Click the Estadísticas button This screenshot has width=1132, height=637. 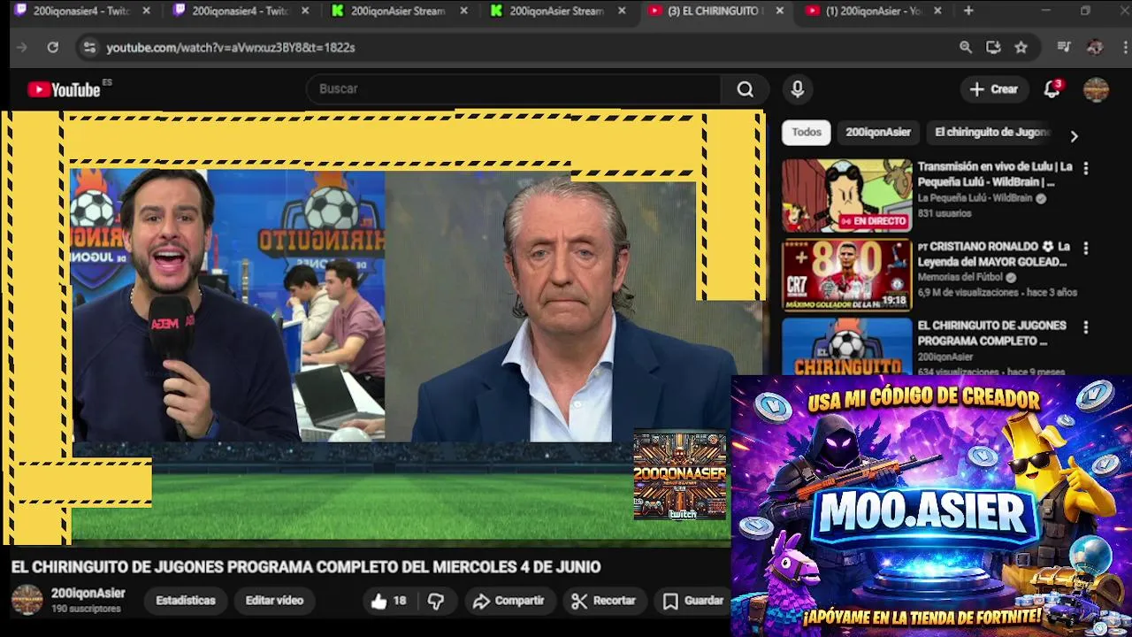click(185, 601)
